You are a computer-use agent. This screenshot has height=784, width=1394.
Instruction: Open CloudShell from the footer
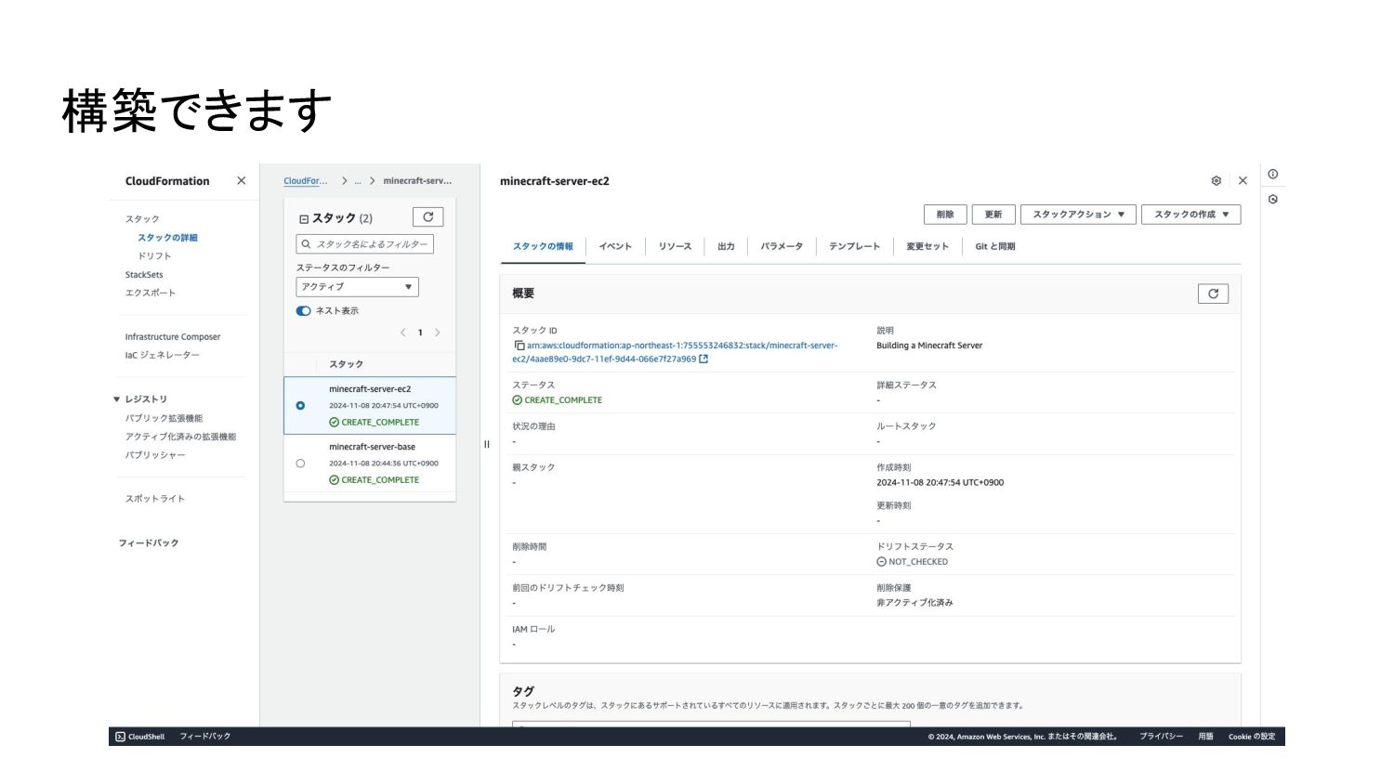[139, 737]
